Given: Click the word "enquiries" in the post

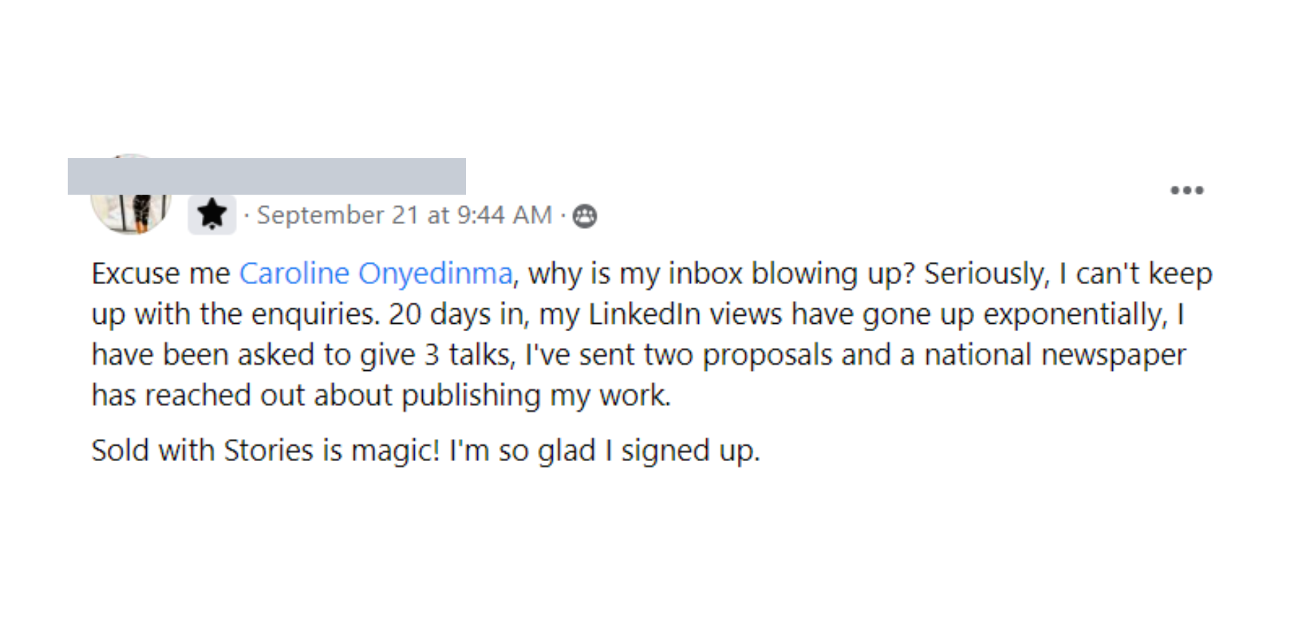Looking at the screenshot, I should [x=315, y=315].
